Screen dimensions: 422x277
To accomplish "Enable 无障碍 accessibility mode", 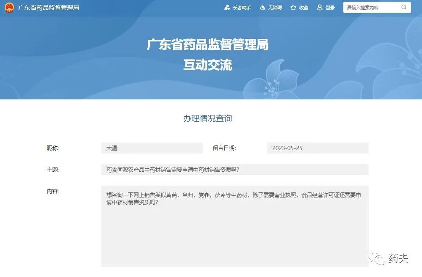I will click(x=275, y=8).
